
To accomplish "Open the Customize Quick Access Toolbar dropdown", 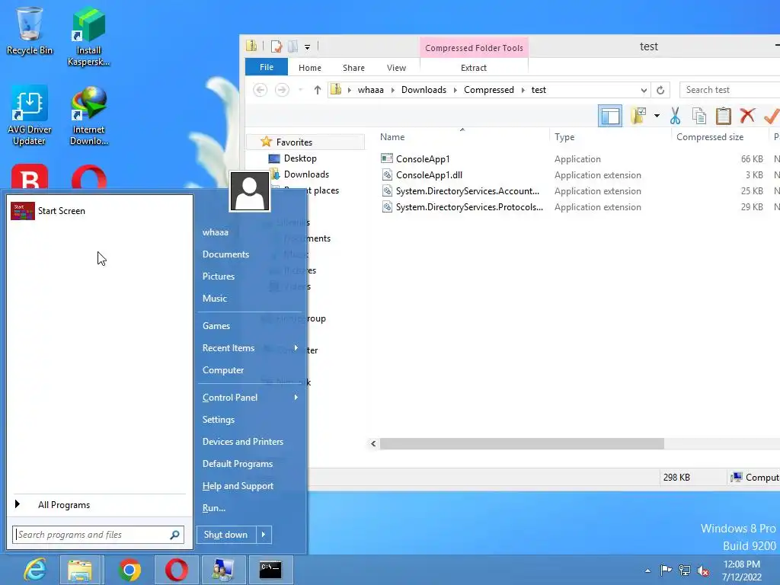I will pyautogui.click(x=308, y=47).
